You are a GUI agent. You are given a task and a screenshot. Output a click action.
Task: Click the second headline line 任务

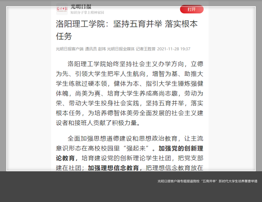pyautogui.click(x=64, y=36)
